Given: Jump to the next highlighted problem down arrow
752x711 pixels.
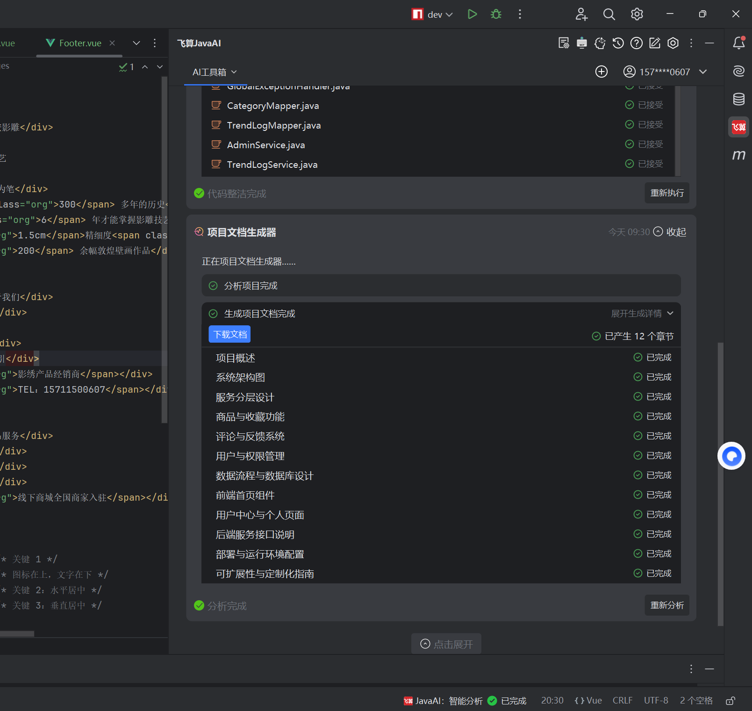Looking at the screenshot, I should click(x=160, y=67).
